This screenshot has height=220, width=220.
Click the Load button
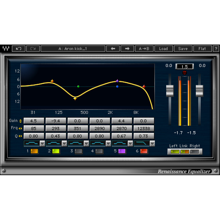pyautogui.click(x=163, y=49)
